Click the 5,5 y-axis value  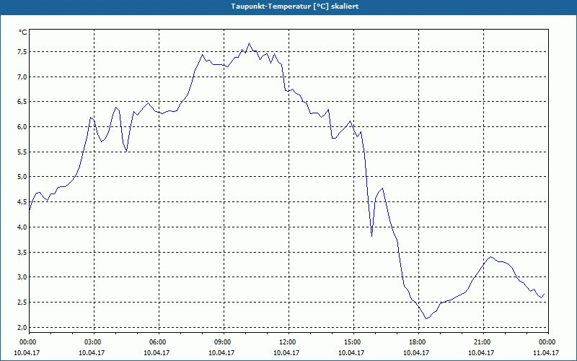coord(23,152)
